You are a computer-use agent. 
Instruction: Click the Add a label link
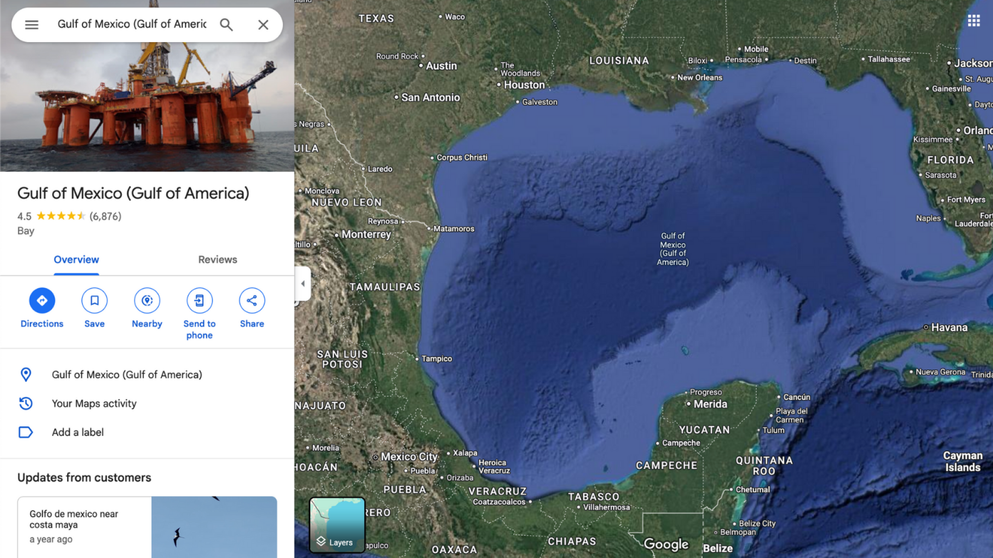(77, 432)
